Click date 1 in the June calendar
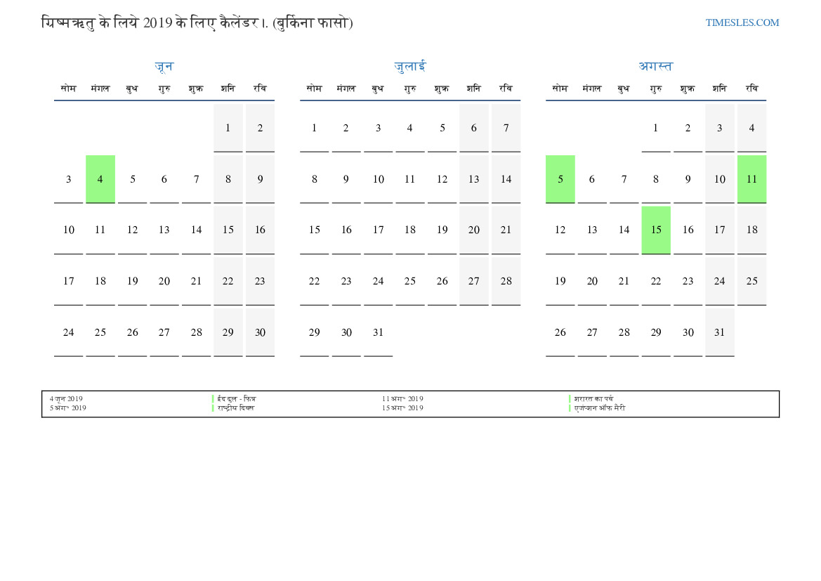 point(228,128)
